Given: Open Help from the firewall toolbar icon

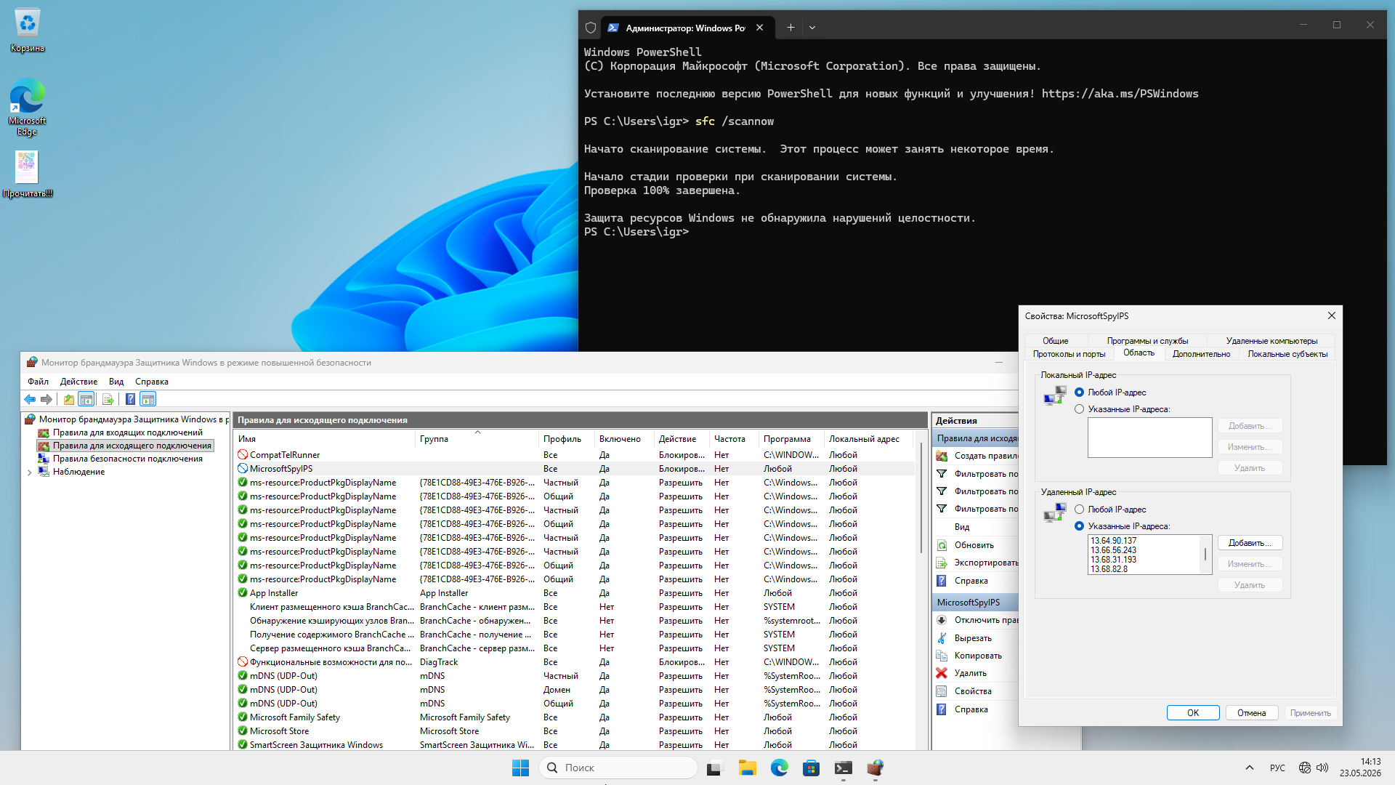Looking at the screenshot, I should 130,399.
